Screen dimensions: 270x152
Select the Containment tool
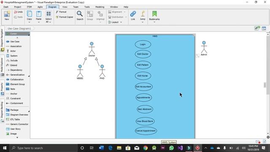[14, 103]
